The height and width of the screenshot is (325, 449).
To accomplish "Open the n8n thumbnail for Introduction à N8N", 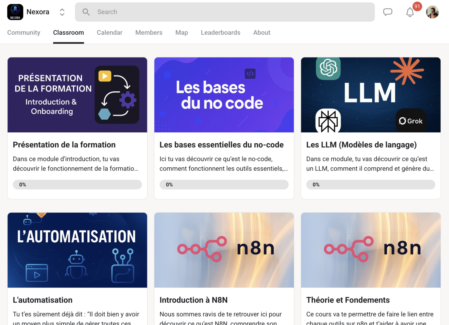I will point(224,250).
